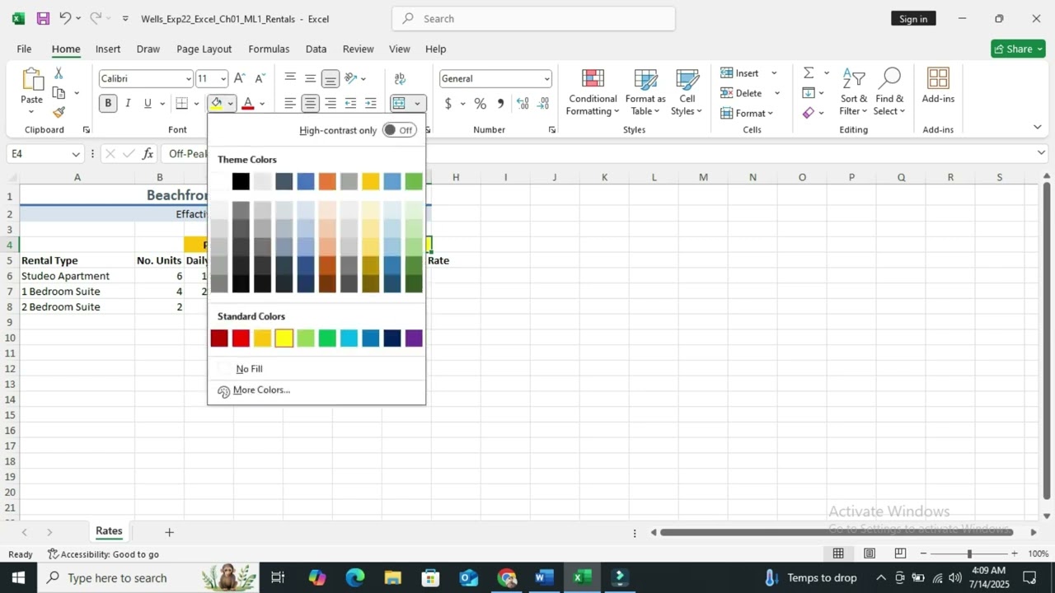Image resolution: width=1055 pixels, height=593 pixels.
Task: Switch to Page Break Preview view
Action: 900,553
